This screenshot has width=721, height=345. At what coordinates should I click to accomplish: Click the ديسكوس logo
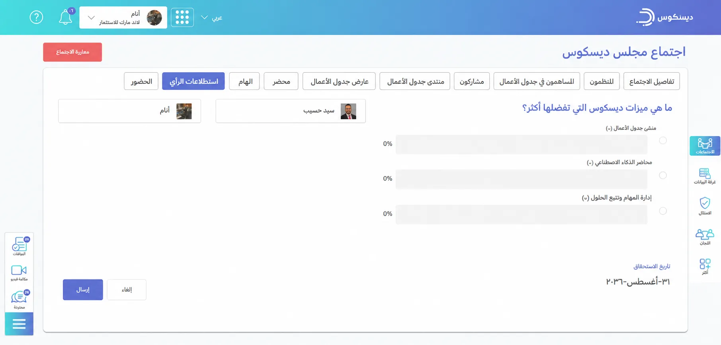pos(664,17)
